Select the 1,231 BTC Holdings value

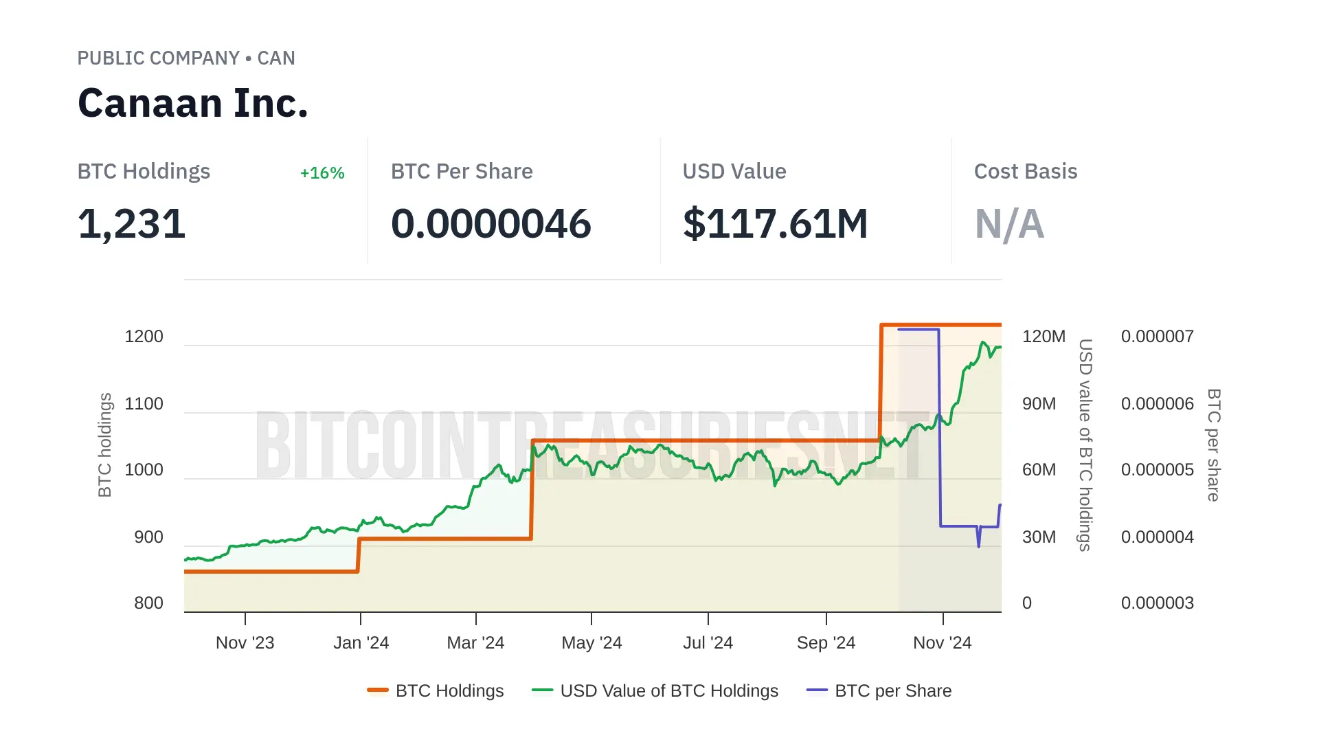pos(132,224)
